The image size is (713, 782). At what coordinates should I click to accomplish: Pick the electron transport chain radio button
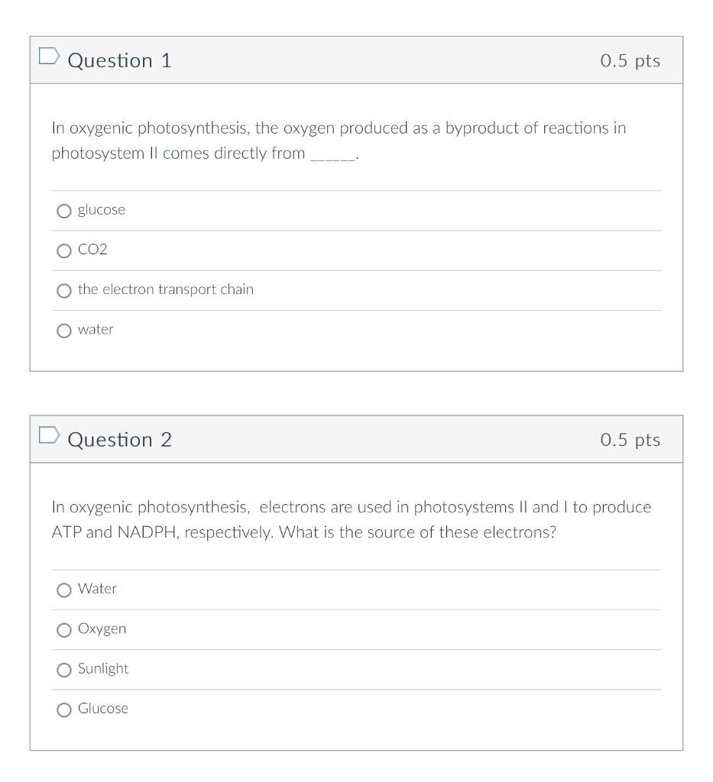tap(64, 291)
